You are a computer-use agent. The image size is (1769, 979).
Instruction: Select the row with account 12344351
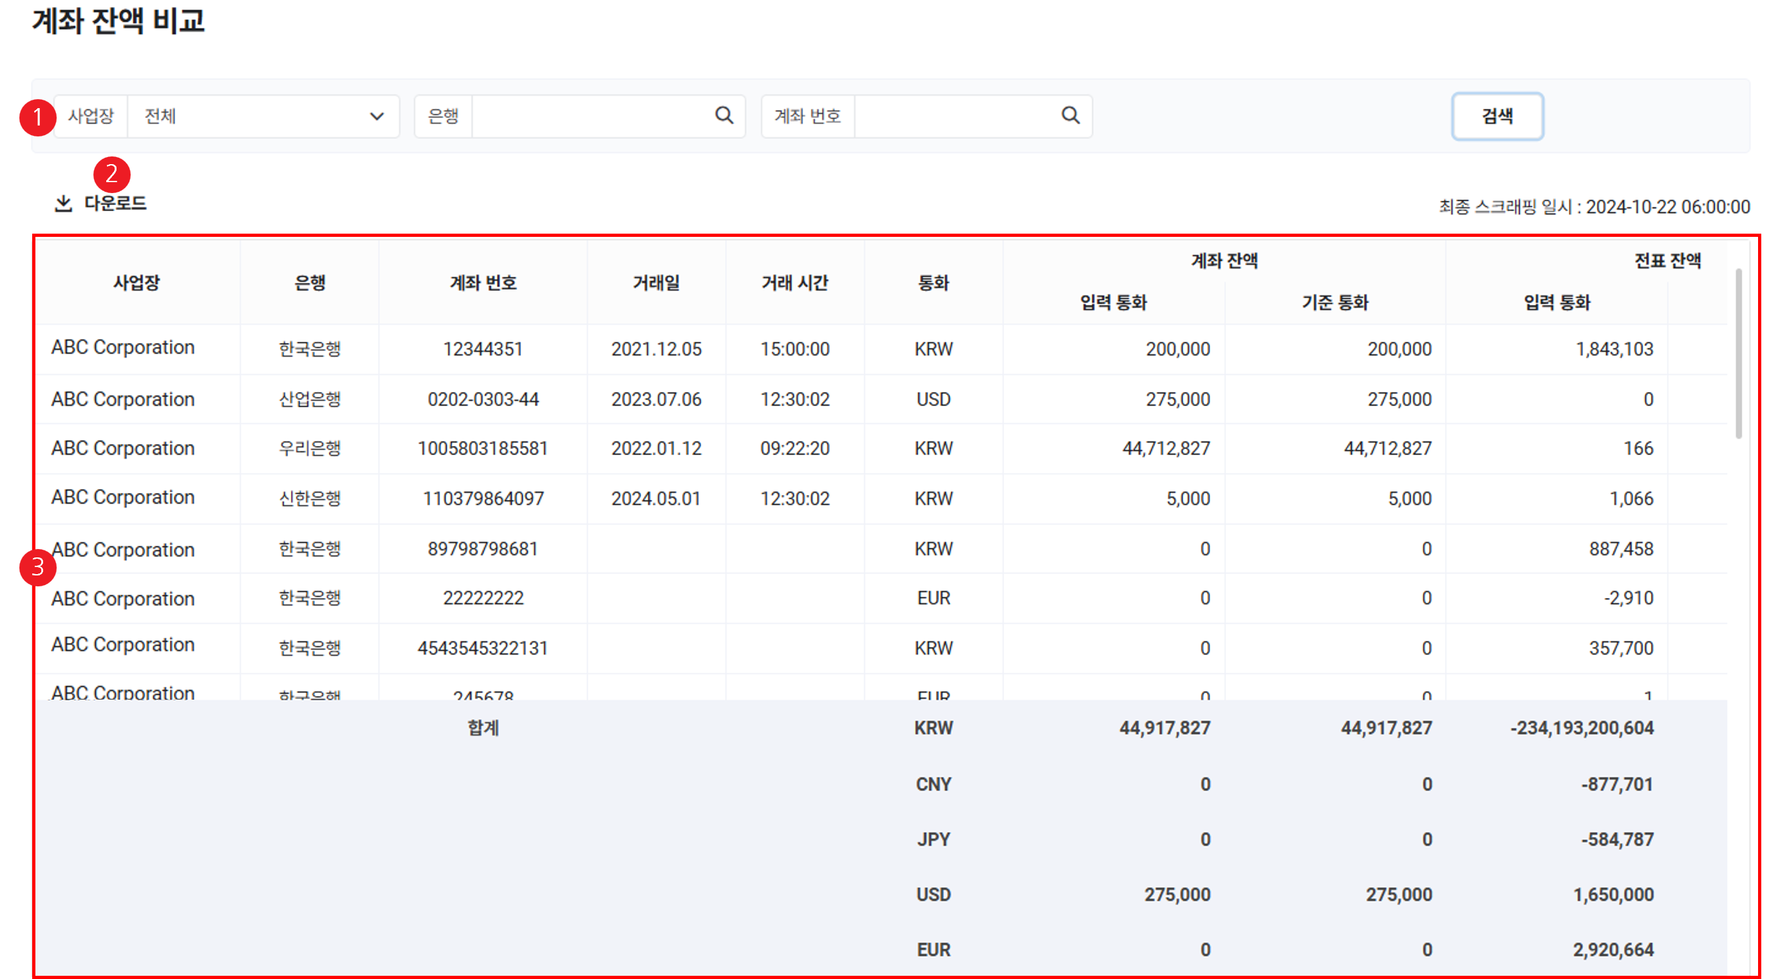coord(483,349)
